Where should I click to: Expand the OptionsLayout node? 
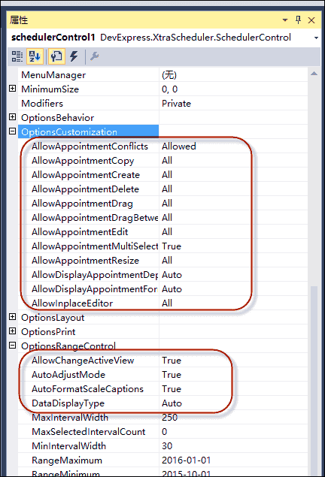(x=12, y=317)
